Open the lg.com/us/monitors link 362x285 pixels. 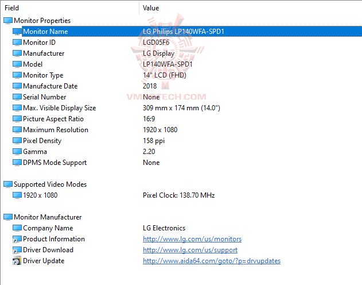192,239
